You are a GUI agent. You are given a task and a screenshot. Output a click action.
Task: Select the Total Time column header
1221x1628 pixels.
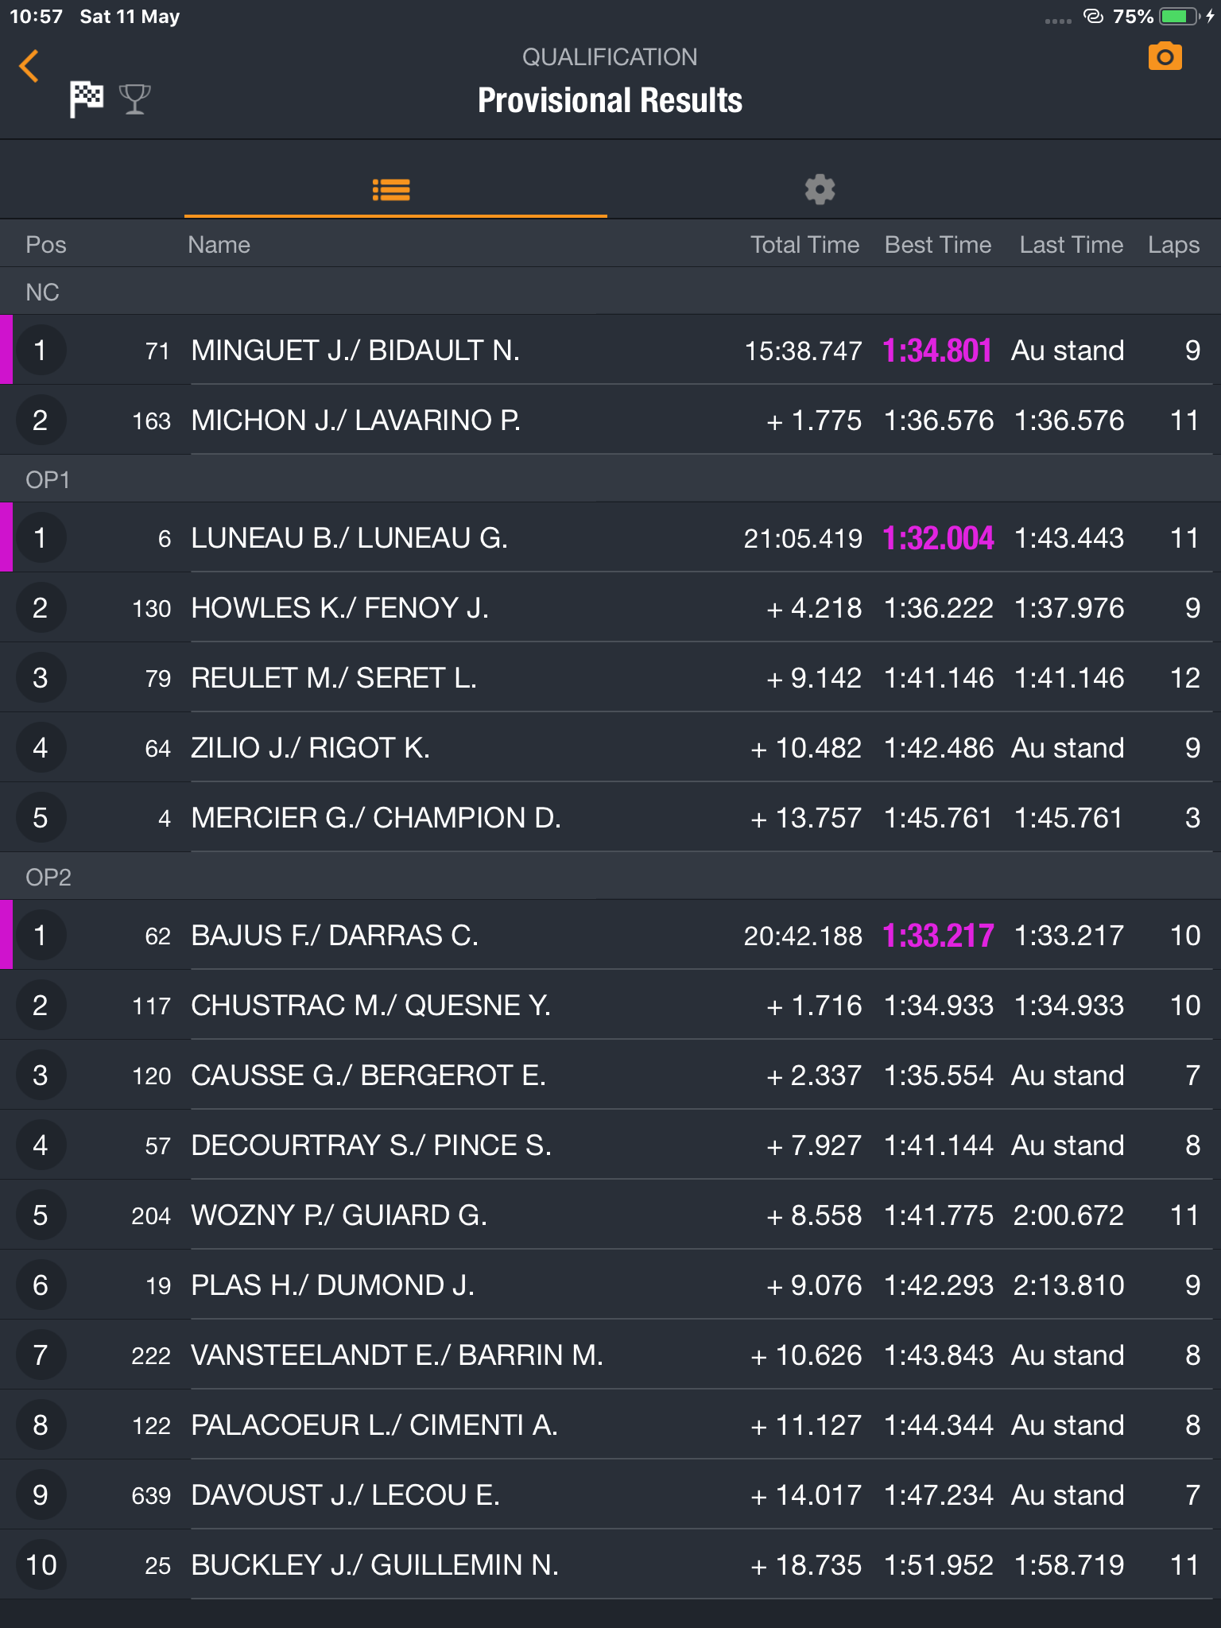click(x=804, y=245)
